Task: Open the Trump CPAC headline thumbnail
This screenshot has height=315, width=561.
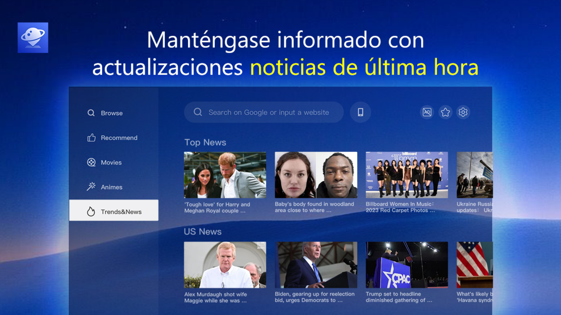Action: pyautogui.click(x=407, y=265)
